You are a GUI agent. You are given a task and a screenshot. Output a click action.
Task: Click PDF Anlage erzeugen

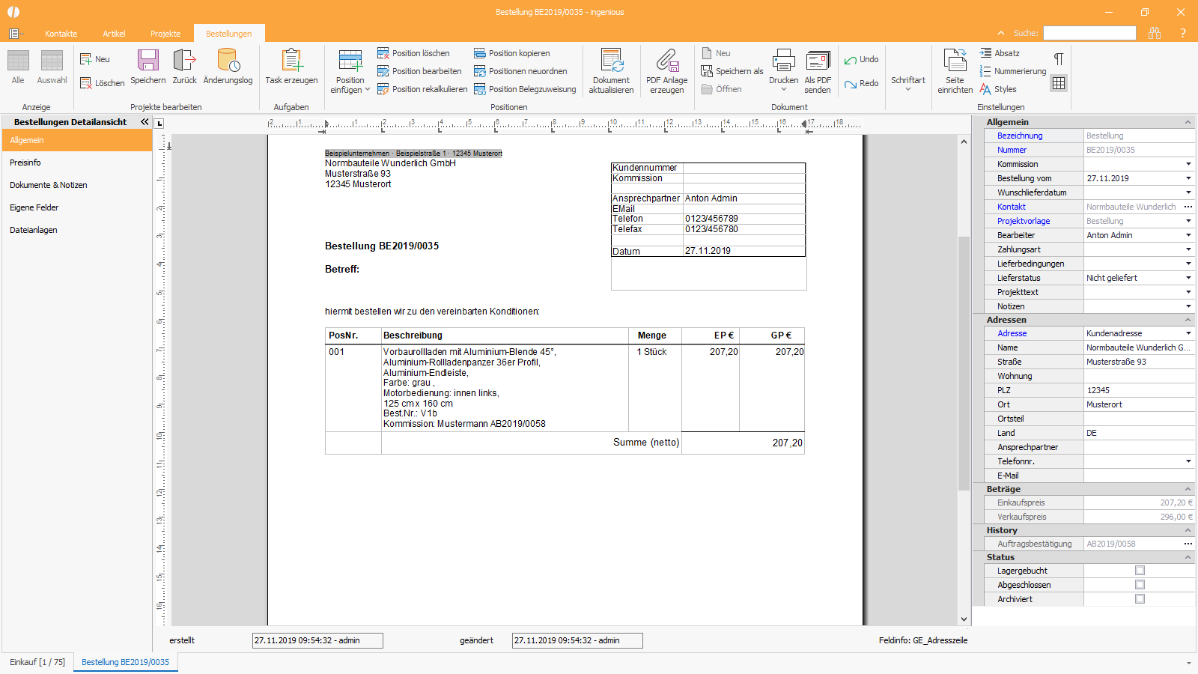pos(666,72)
